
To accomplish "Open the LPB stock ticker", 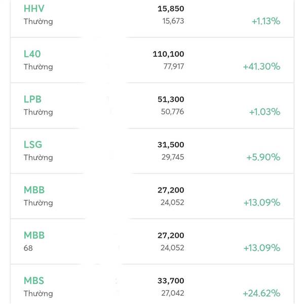I will pyautogui.click(x=32, y=99).
